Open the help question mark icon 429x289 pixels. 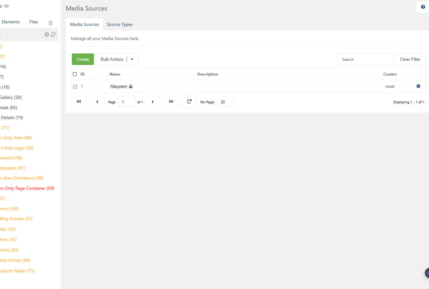tap(423, 7)
